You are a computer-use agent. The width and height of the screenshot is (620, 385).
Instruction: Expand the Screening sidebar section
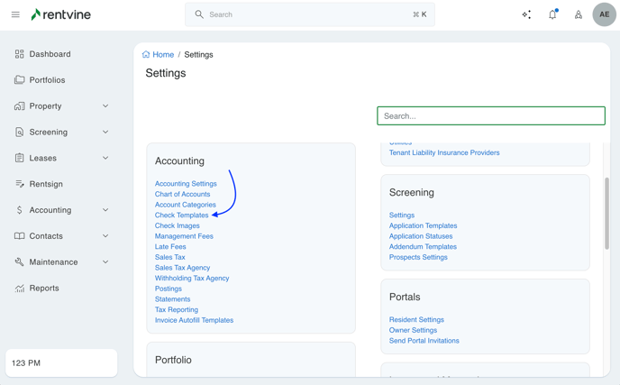click(105, 132)
